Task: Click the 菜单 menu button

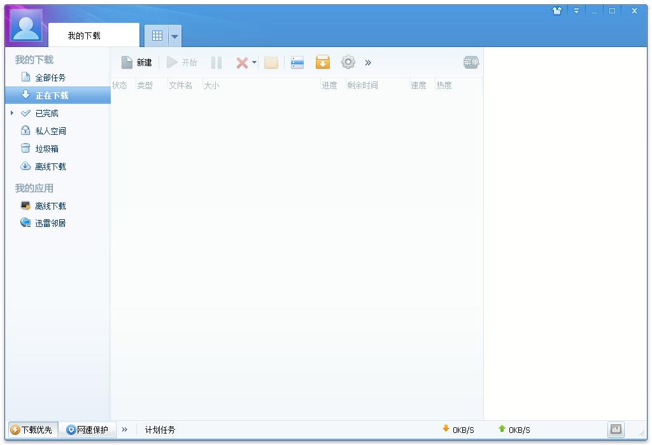Action: (x=471, y=62)
